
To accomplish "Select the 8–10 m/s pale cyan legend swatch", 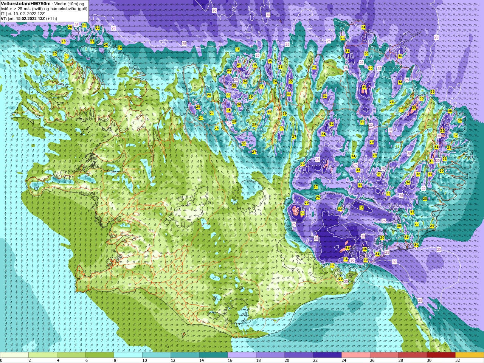I will click(128, 355).
